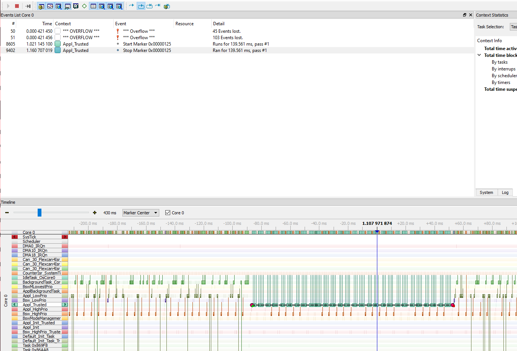Image resolution: width=517 pixels, height=351 pixels.
Task: Switch to the System tab
Action: pyautogui.click(x=486, y=192)
